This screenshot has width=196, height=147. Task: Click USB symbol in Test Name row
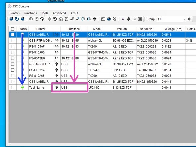coord(57,87)
